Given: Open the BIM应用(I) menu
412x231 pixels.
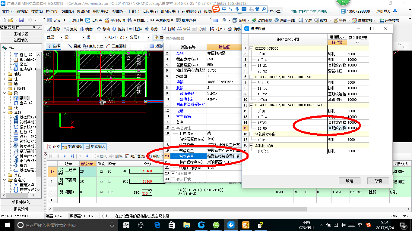Looking at the screenshot, I should pos(170,11).
